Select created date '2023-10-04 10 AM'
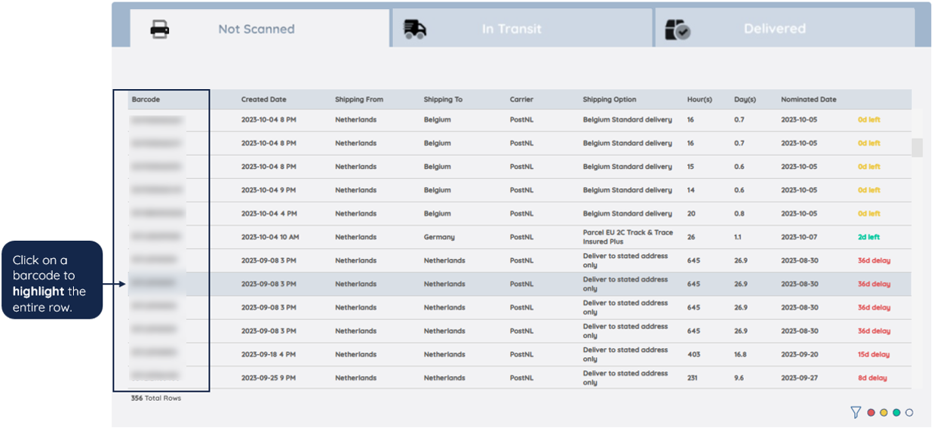The image size is (934, 431). [270, 237]
